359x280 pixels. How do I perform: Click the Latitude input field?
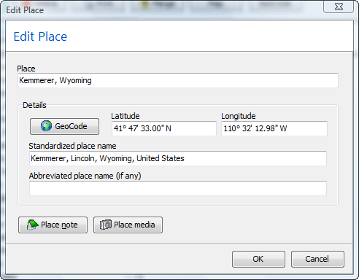coord(164,128)
